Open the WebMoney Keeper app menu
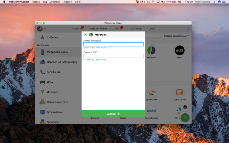Screen dimensions: 229x143 (x=19, y=2)
